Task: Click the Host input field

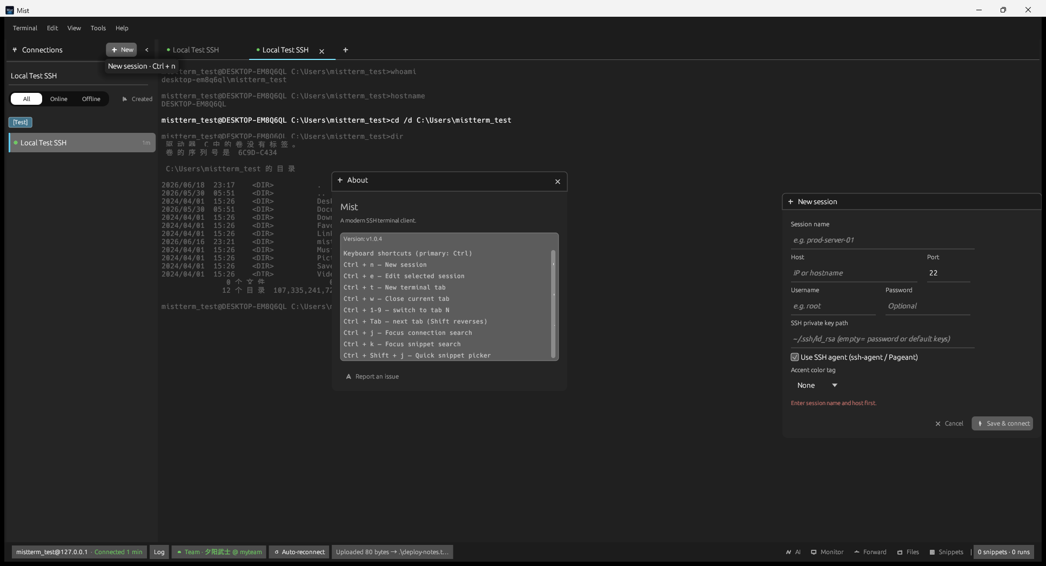Action: 854,273
